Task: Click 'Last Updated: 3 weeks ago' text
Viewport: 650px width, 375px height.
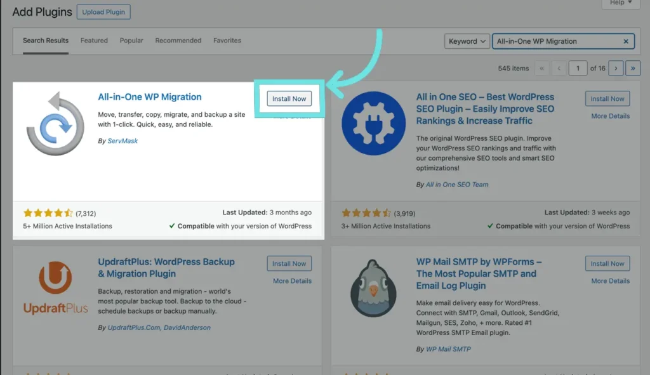Action: point(587,213)
